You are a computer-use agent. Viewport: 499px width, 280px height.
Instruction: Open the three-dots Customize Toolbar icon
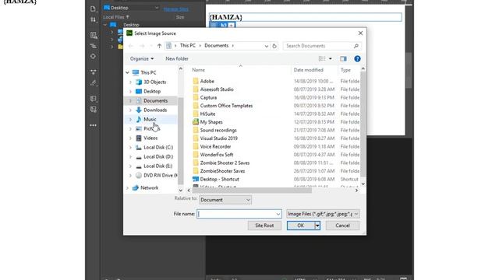94,125
